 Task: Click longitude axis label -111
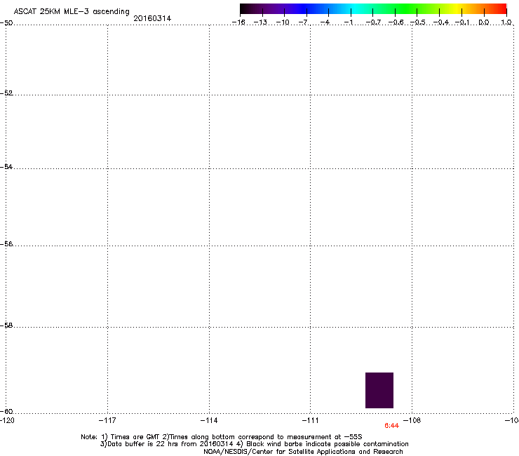click(x=310, y=420)
